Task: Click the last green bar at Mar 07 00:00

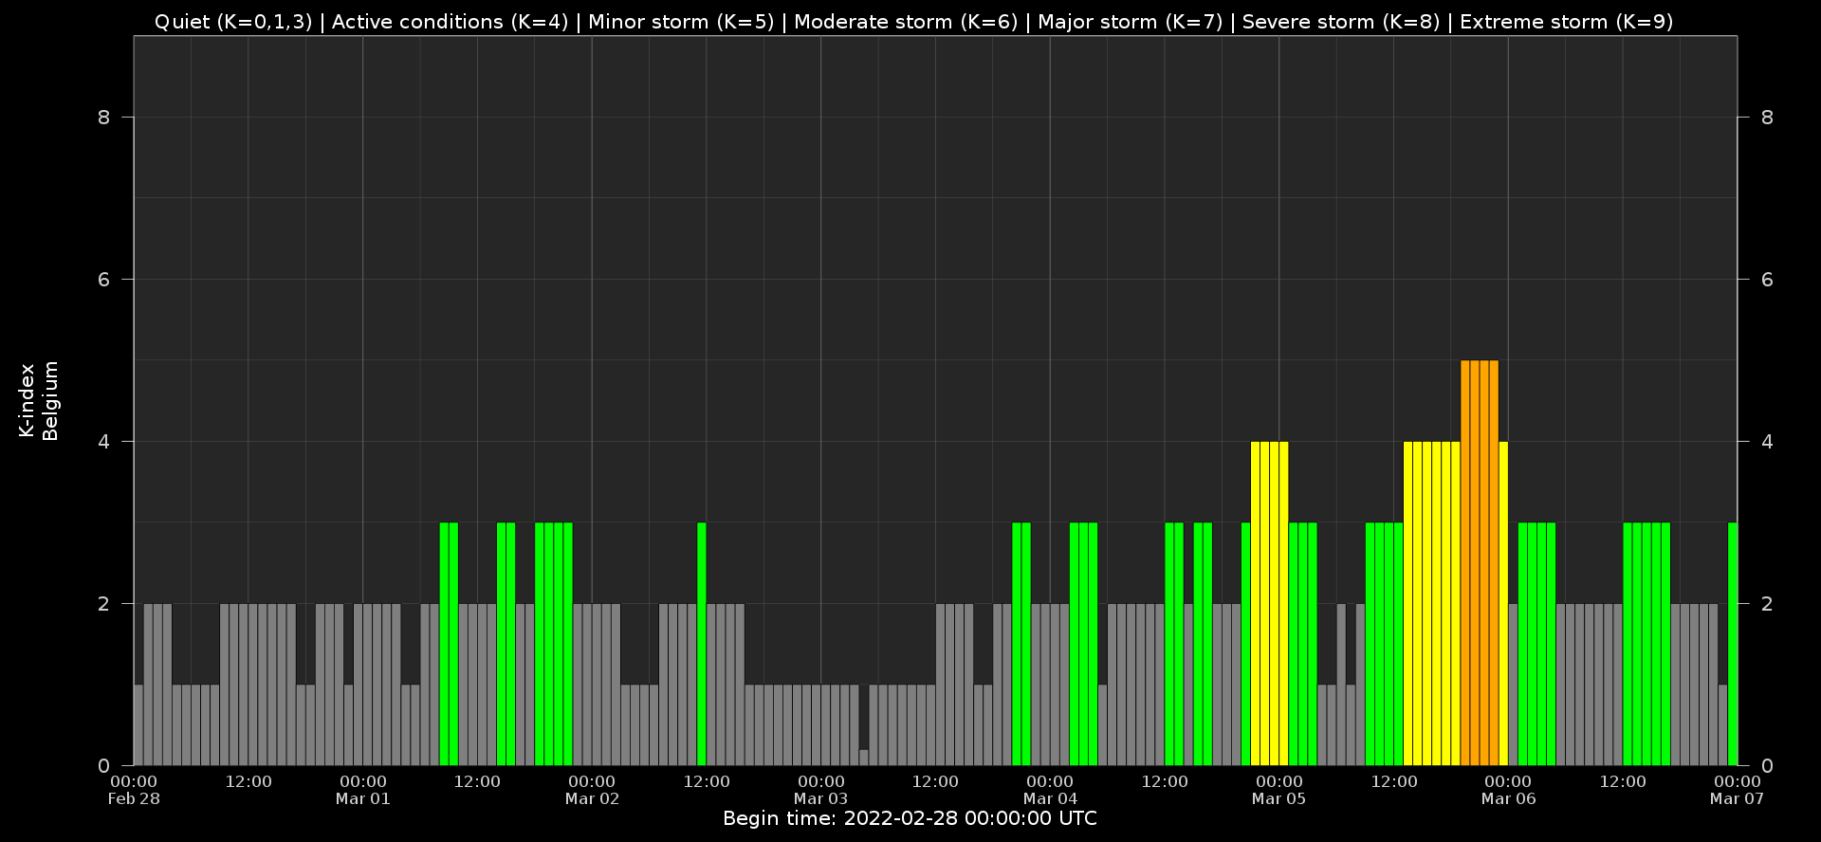Action: 1733,644
